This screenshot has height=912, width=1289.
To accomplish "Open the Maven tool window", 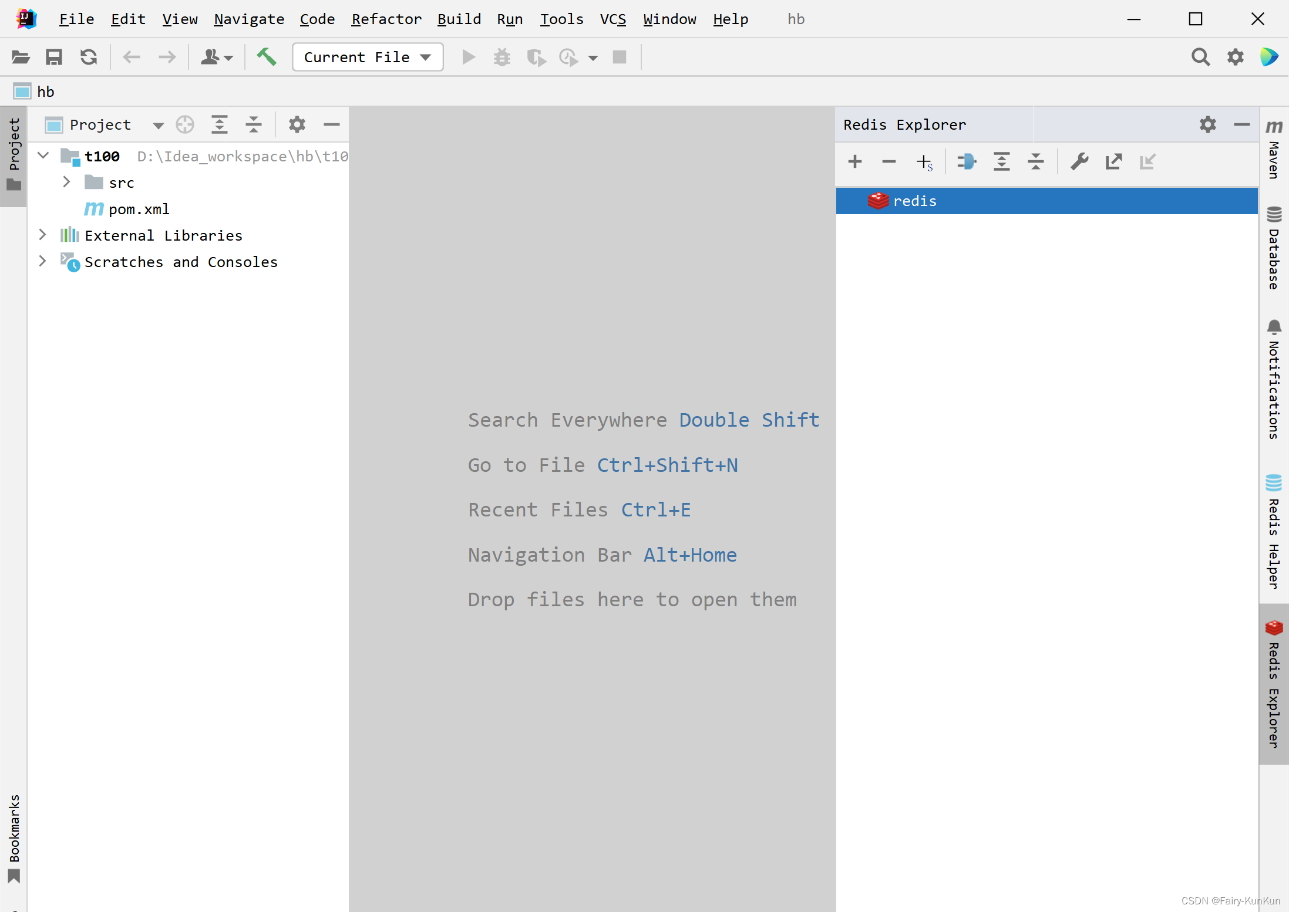I will point(1274,147).
